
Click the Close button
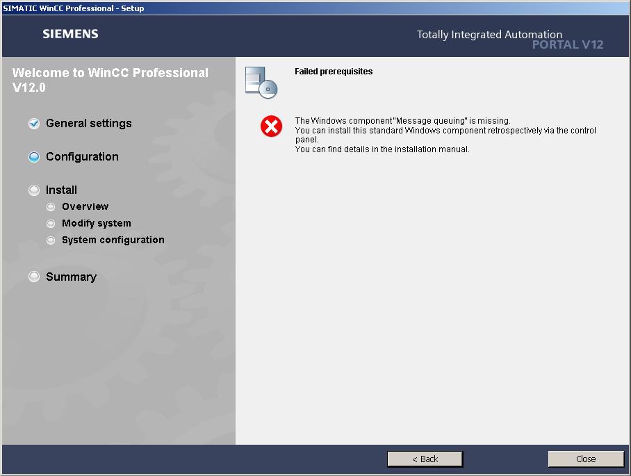[586, 459]
